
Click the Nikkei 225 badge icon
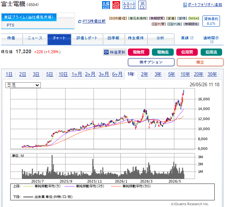106,5
